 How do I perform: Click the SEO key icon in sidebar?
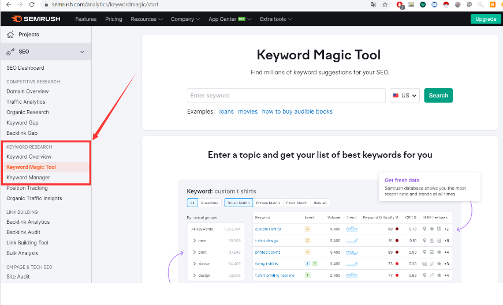[10, 52]
